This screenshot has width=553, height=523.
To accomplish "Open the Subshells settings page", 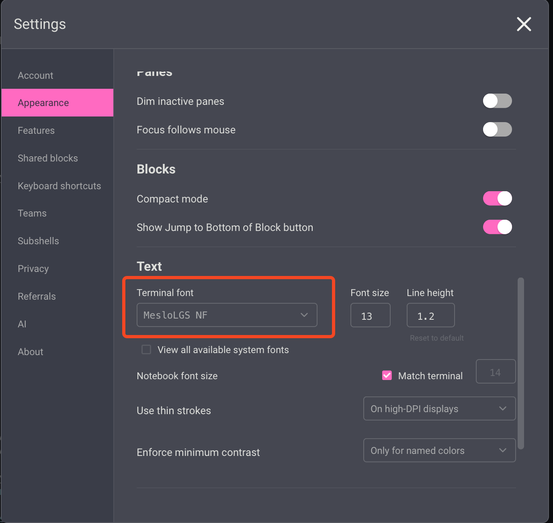I will pos(38,241).
